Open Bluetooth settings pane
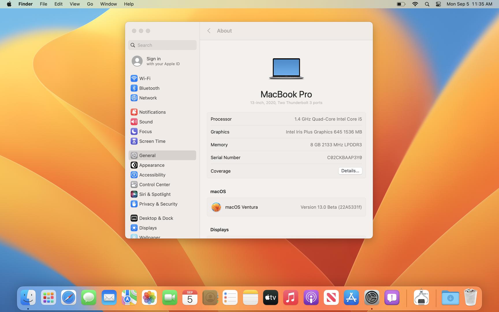This screenshot has height=312, width=499. pyautogui.click(x=162, y=88)
